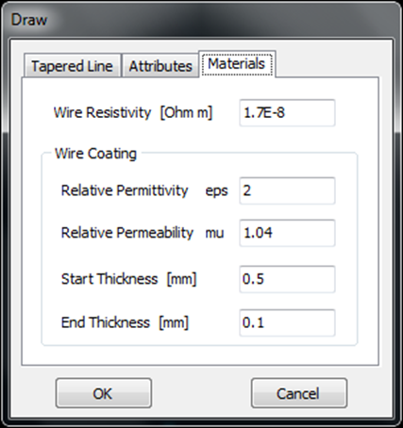Dismiss the dialog with Cancel
Image resolution: width=403 pixels, height=428 pixels.
[x=299, y=393]
